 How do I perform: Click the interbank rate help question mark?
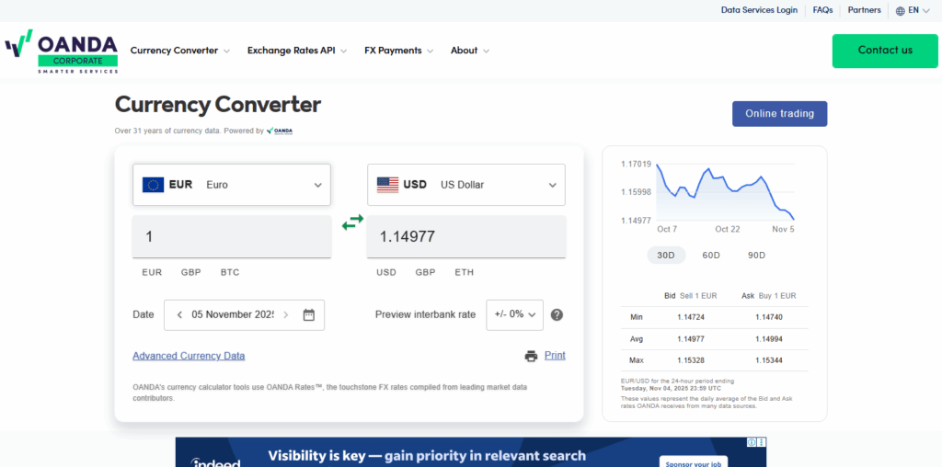tap(557, 314)
